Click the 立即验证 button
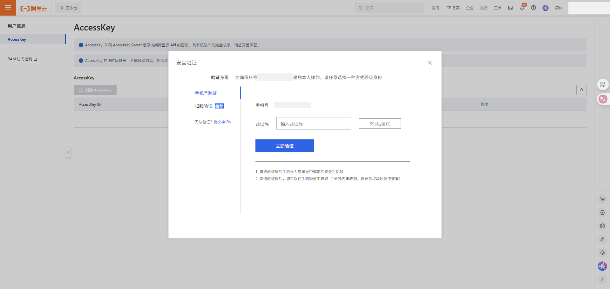Viewport: 610px width, 289px height. tap(285, 146)
